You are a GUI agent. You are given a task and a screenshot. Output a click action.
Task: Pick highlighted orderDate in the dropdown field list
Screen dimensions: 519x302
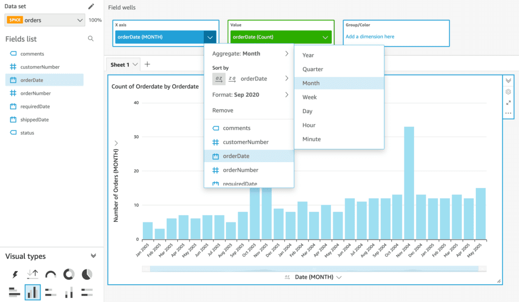click(x=249, y=156)
